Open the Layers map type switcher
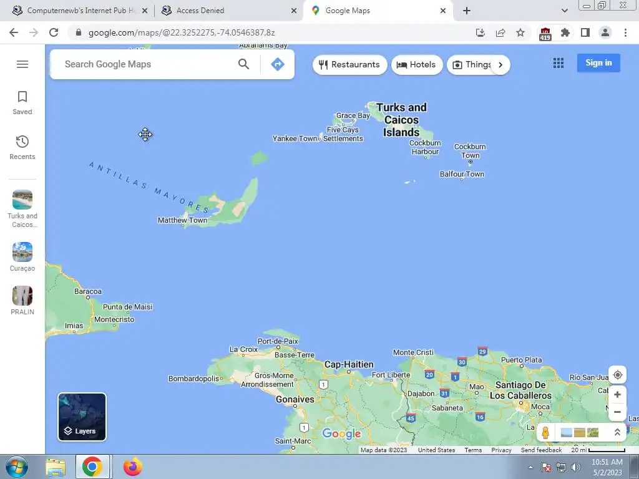Viewport: 639px width, 479px height. pos(82,417)
